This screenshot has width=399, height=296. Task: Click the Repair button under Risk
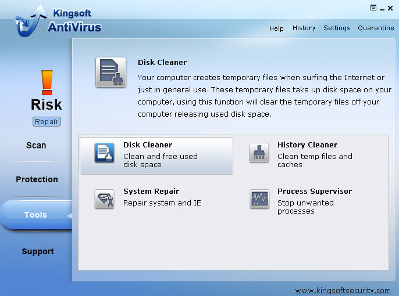(x=47, y=122)
